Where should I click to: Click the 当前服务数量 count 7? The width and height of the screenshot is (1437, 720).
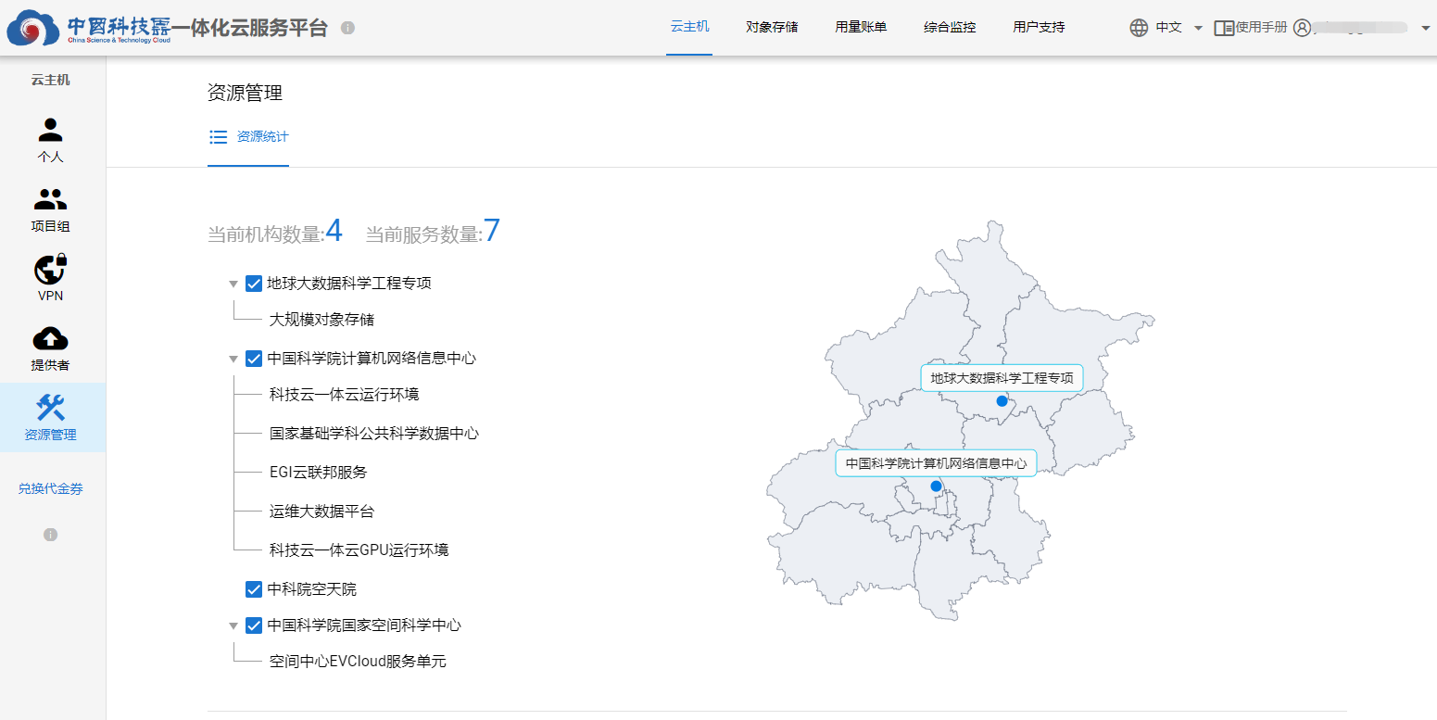coord(492,231)
